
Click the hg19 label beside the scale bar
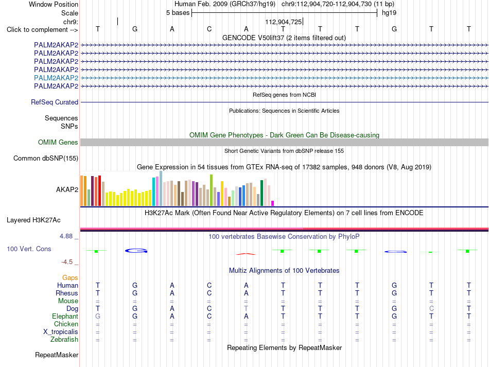[389, 13]
